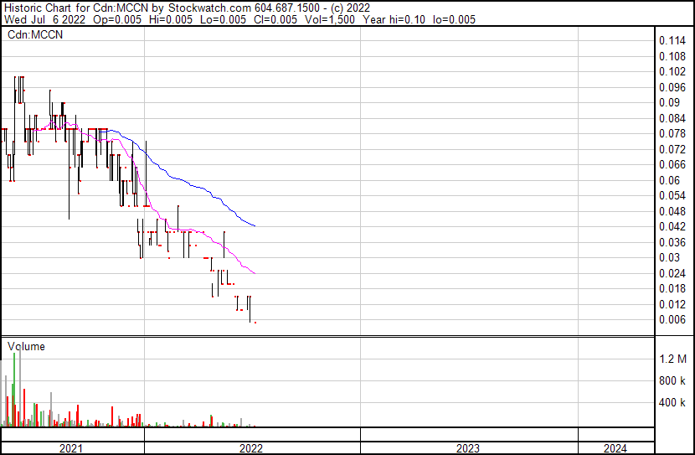The width and height of the screenshot is (695, 455).
Task: Click the end of the magenta moving average line
Action: click(255, 273)
